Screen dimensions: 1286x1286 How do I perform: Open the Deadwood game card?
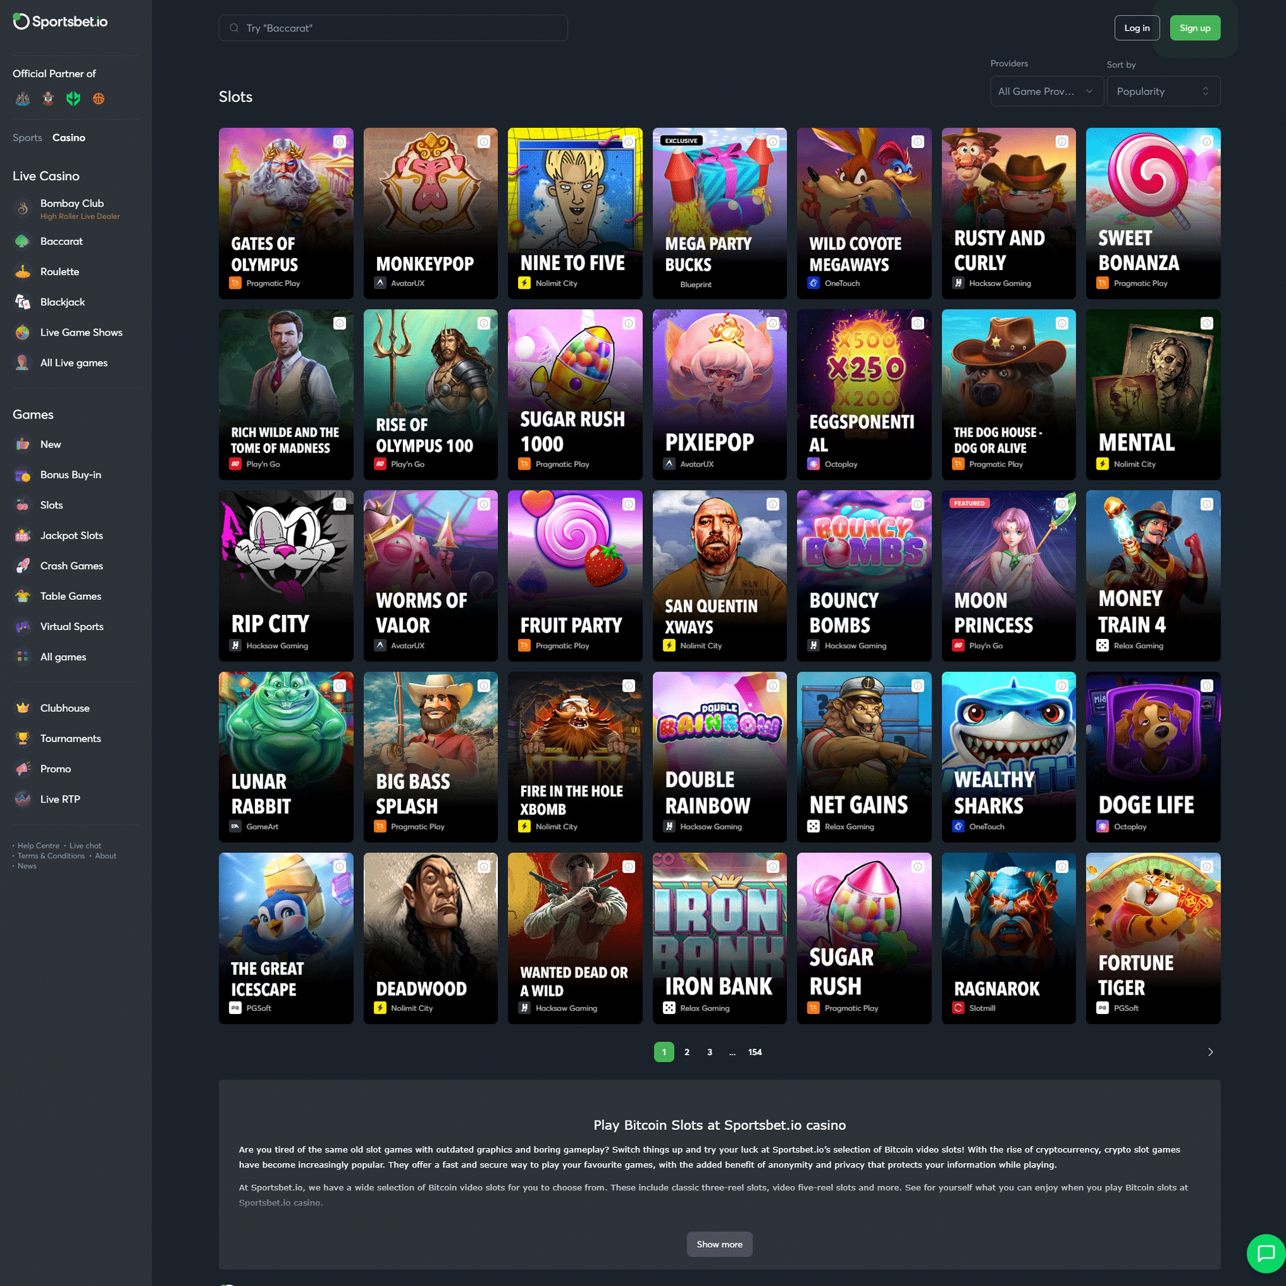click(431, 938)
